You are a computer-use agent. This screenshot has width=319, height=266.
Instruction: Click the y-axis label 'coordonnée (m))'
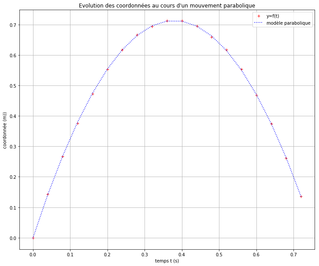click(x=5, y=130)
